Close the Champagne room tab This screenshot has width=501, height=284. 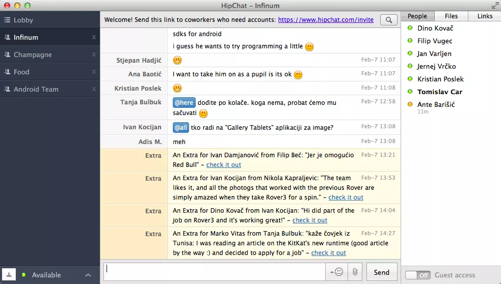coord(94,55)
